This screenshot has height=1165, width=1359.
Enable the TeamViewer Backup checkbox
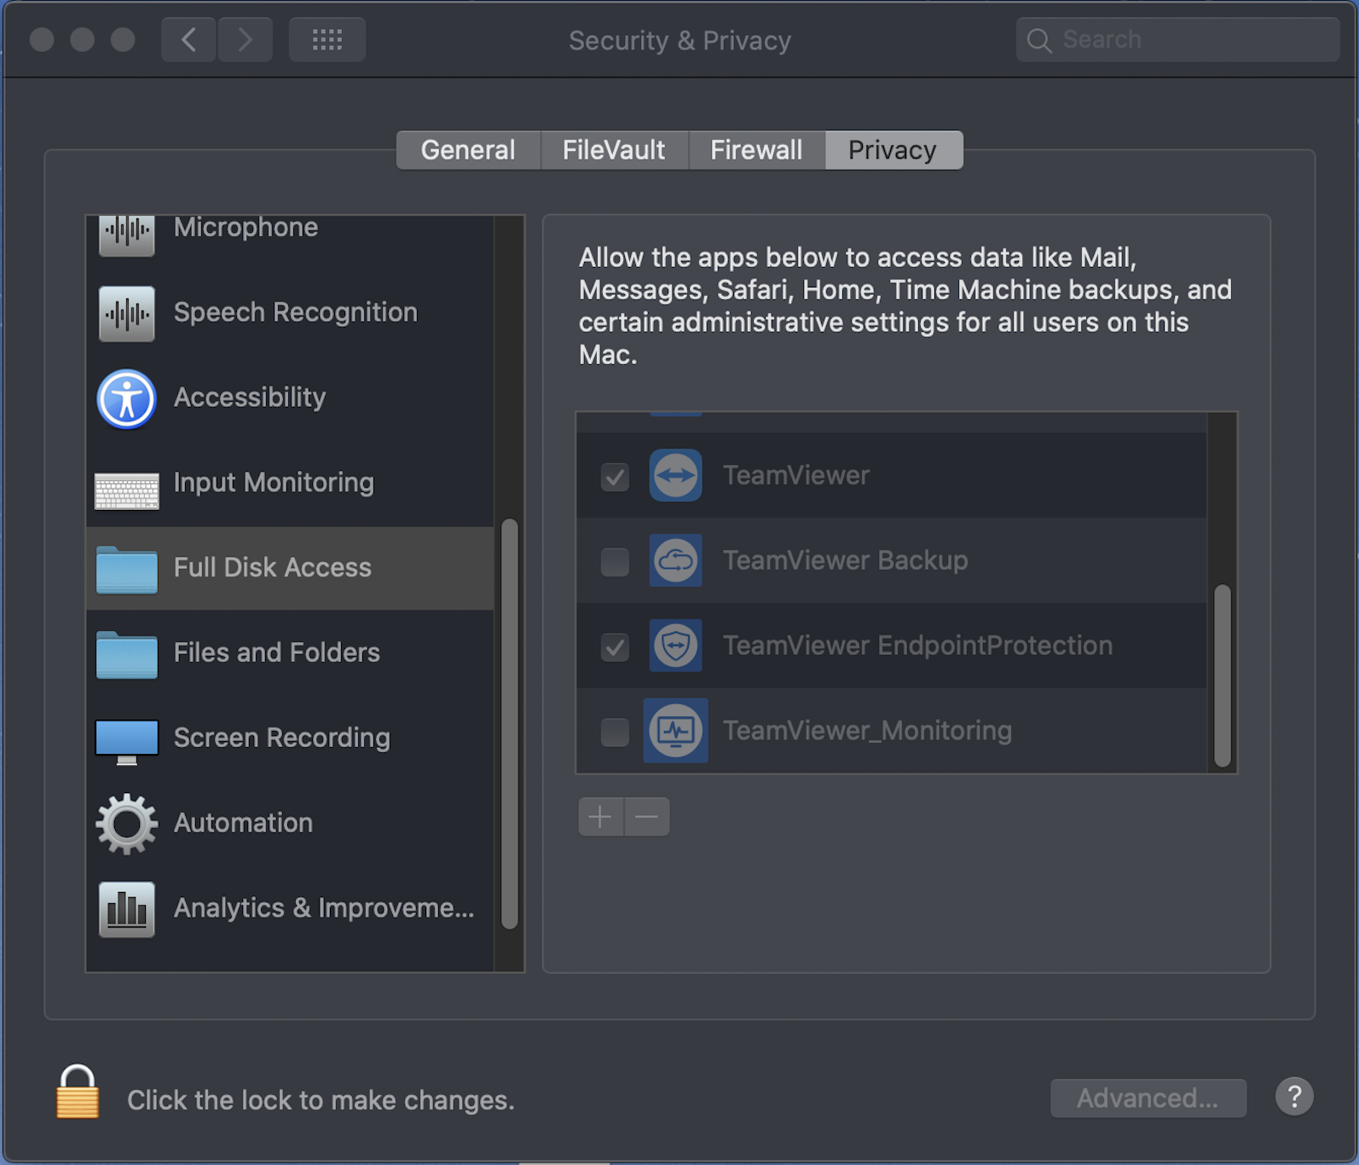(615, 562)
